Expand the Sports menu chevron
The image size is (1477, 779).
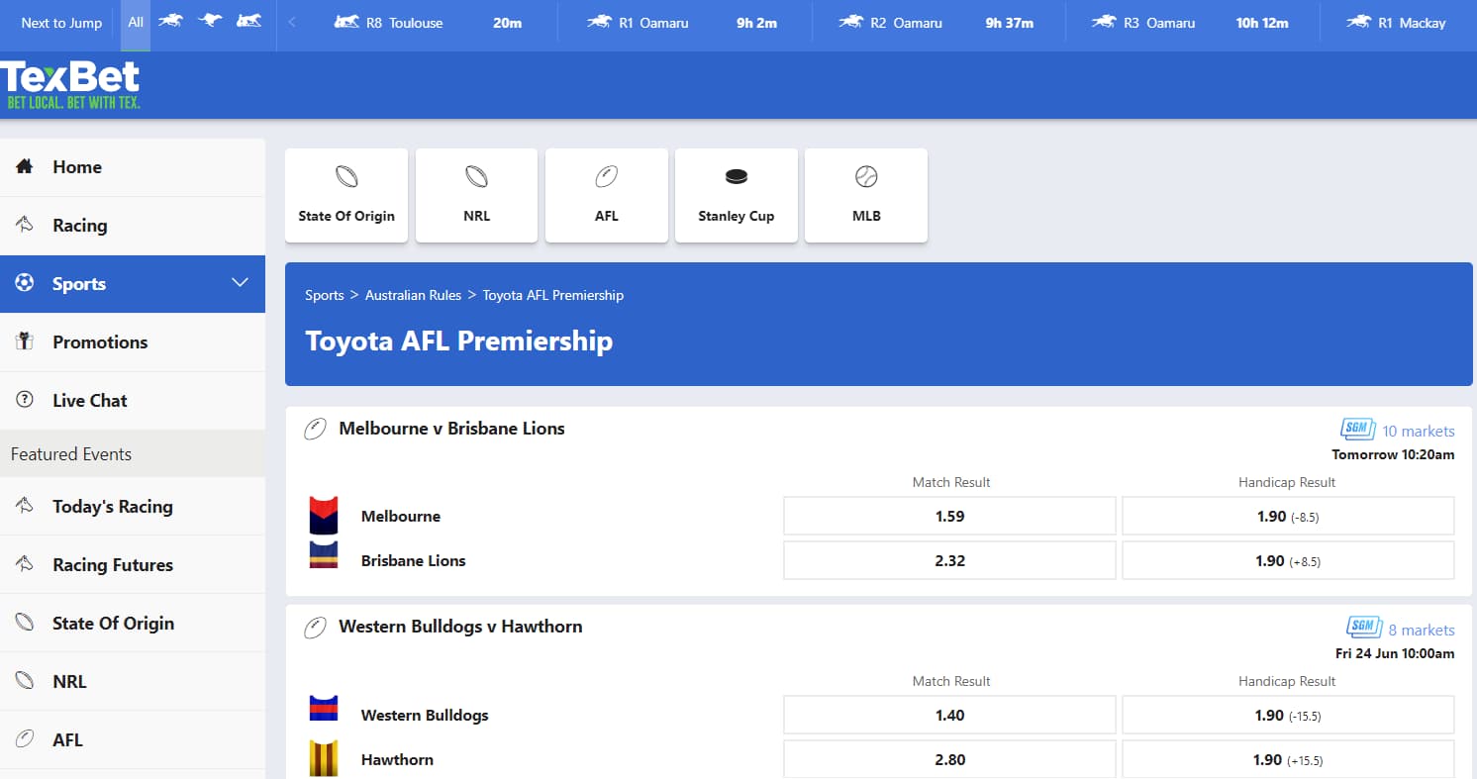click(x=240, y=283)
